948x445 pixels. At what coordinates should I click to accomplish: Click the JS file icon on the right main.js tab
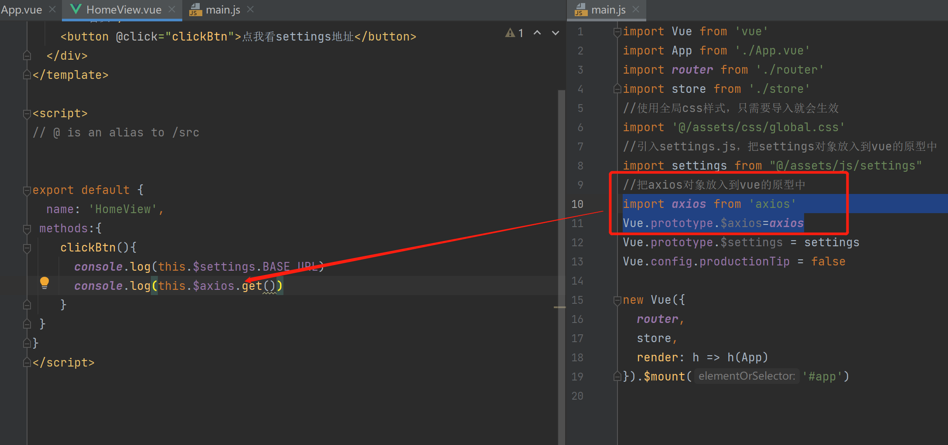pyautogui.click(x=580, y=10)
